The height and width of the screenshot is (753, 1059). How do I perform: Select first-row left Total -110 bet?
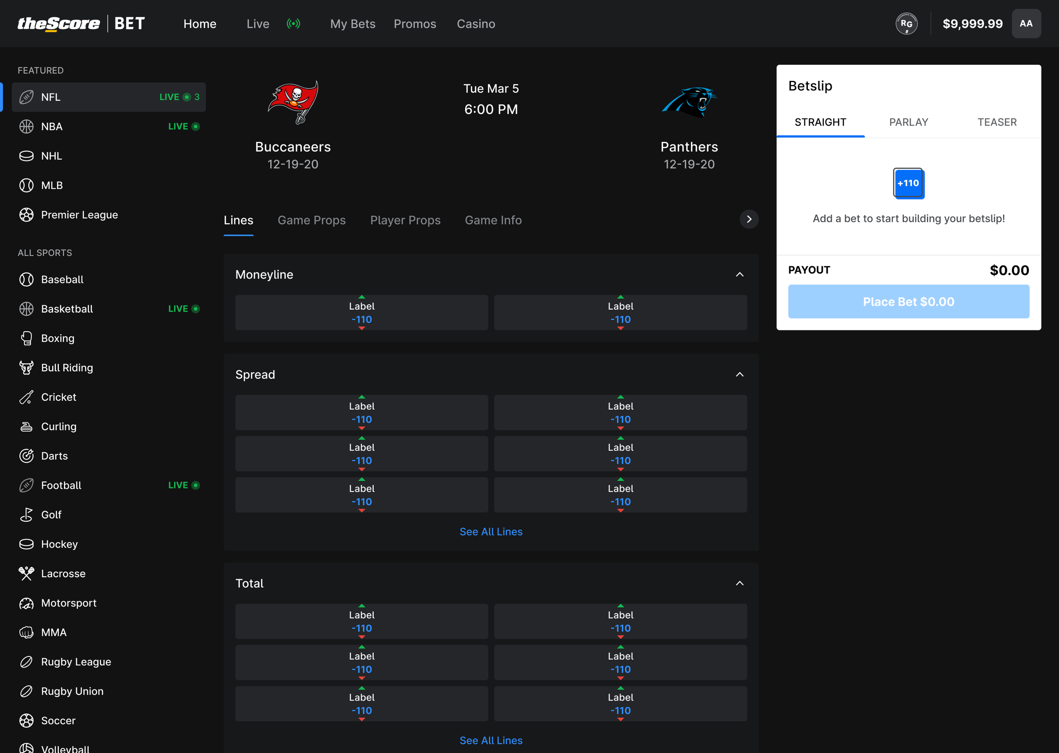pyautogui.click(x=362, y=621)
